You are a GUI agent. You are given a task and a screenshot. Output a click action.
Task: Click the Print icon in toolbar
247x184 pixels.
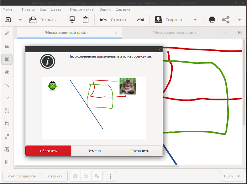click(212, 20)
